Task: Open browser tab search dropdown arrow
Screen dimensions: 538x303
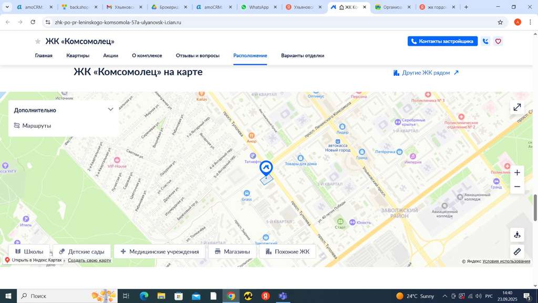Action: 6,7
